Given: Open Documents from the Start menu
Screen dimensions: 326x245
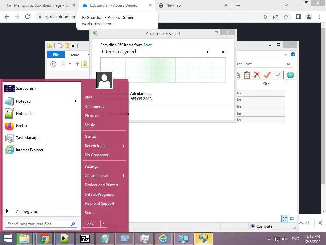Looking at the screenshot, I should coord(94,107).
